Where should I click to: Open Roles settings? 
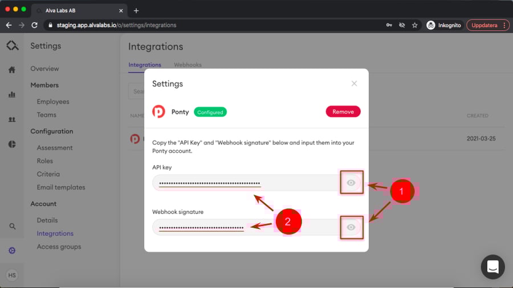tap(45, 161)
